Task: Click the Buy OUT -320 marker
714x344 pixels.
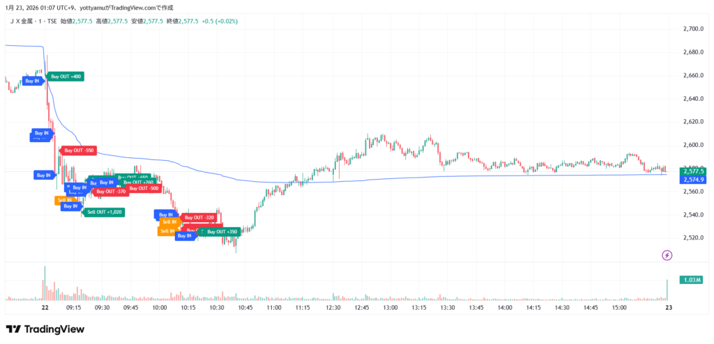Action: pos(199,217)
